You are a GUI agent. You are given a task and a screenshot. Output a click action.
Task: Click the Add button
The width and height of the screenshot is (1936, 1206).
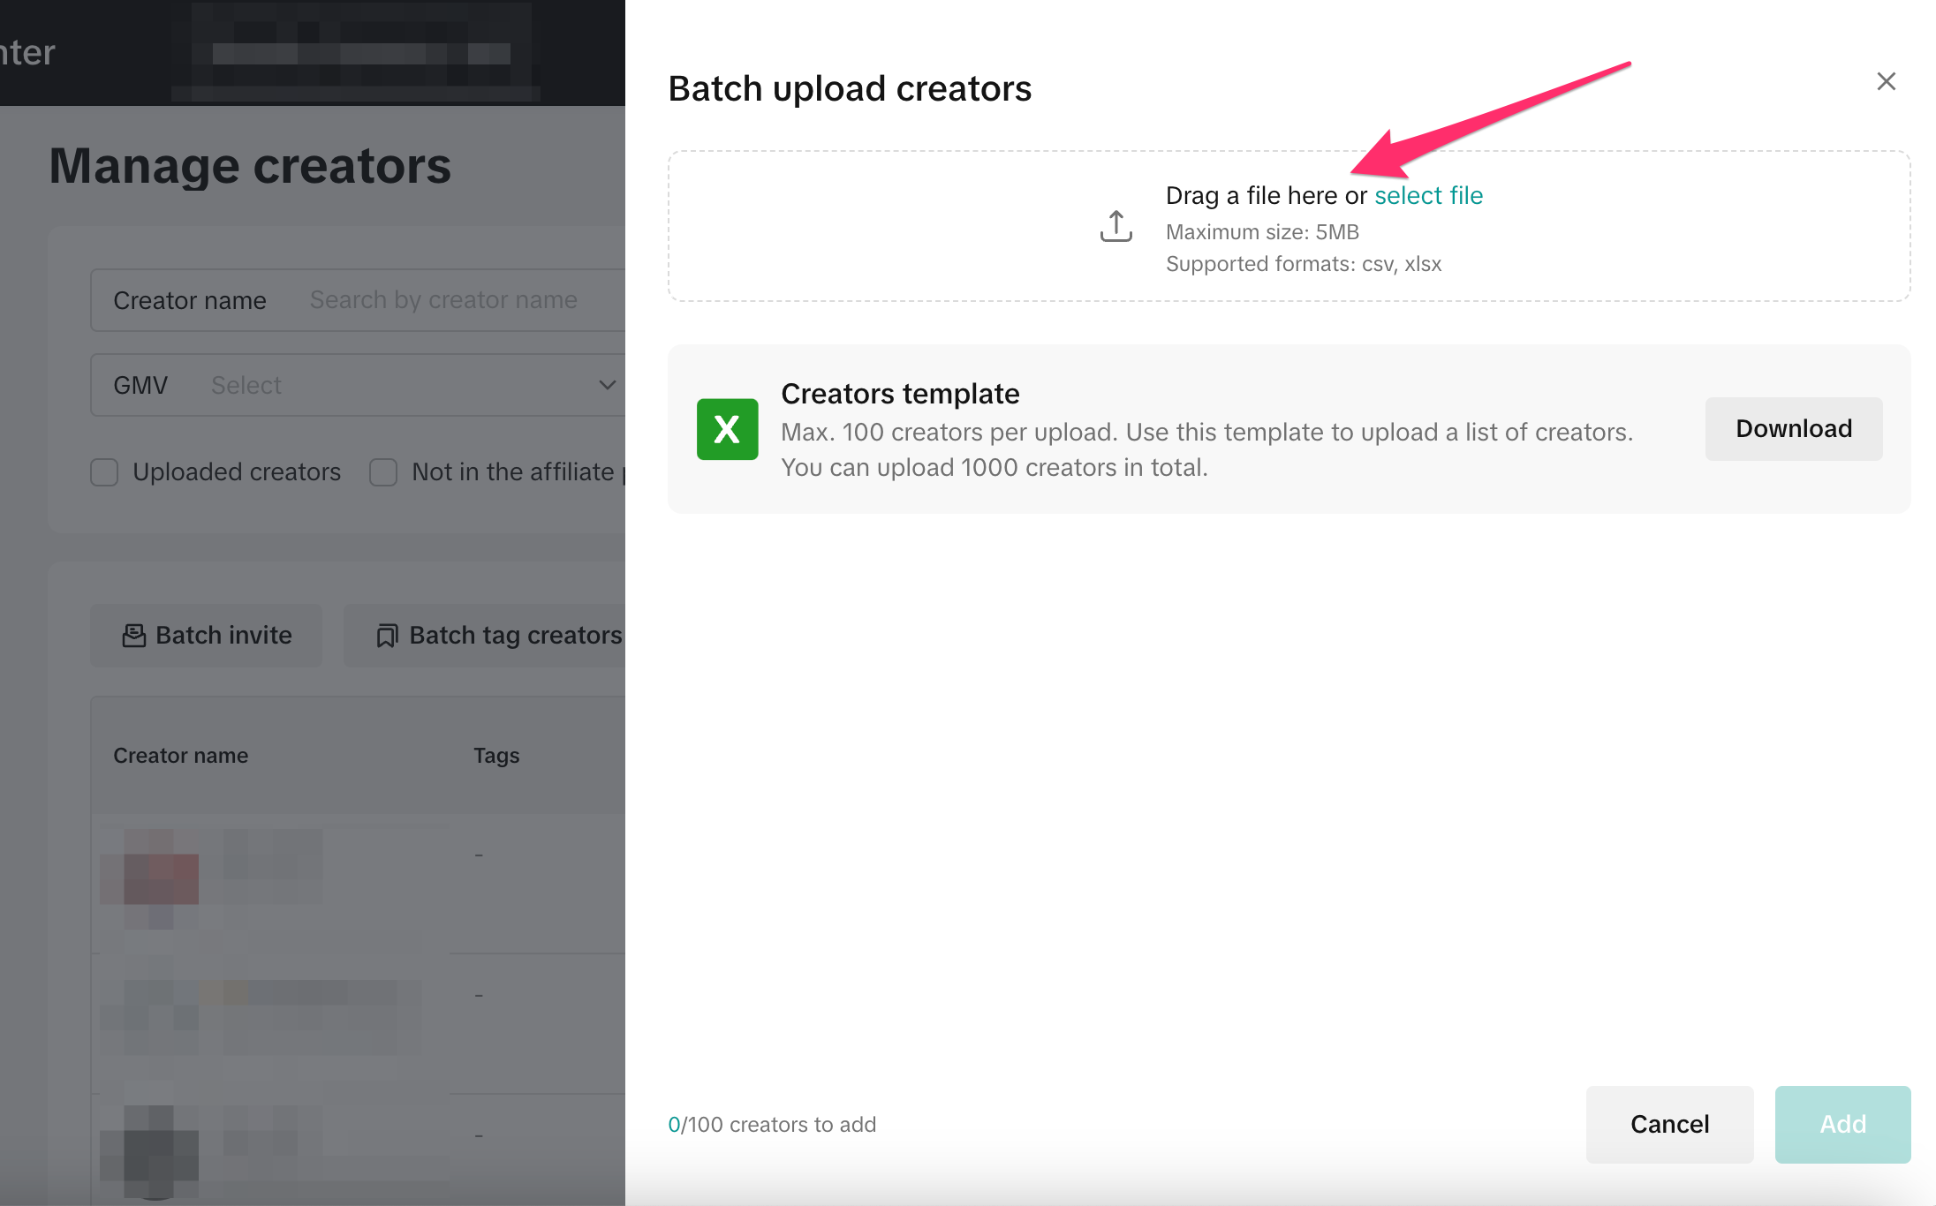click(1842, 1124)
